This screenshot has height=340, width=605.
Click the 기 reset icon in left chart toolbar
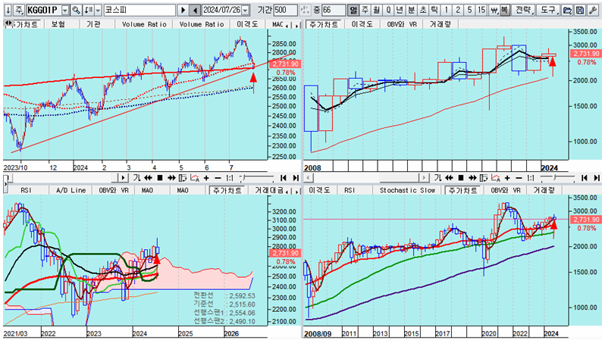pos(136,178)
